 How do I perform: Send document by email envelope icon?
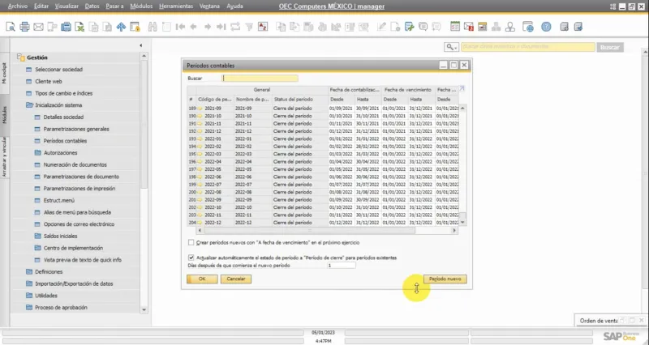click(x=38, y=28)
